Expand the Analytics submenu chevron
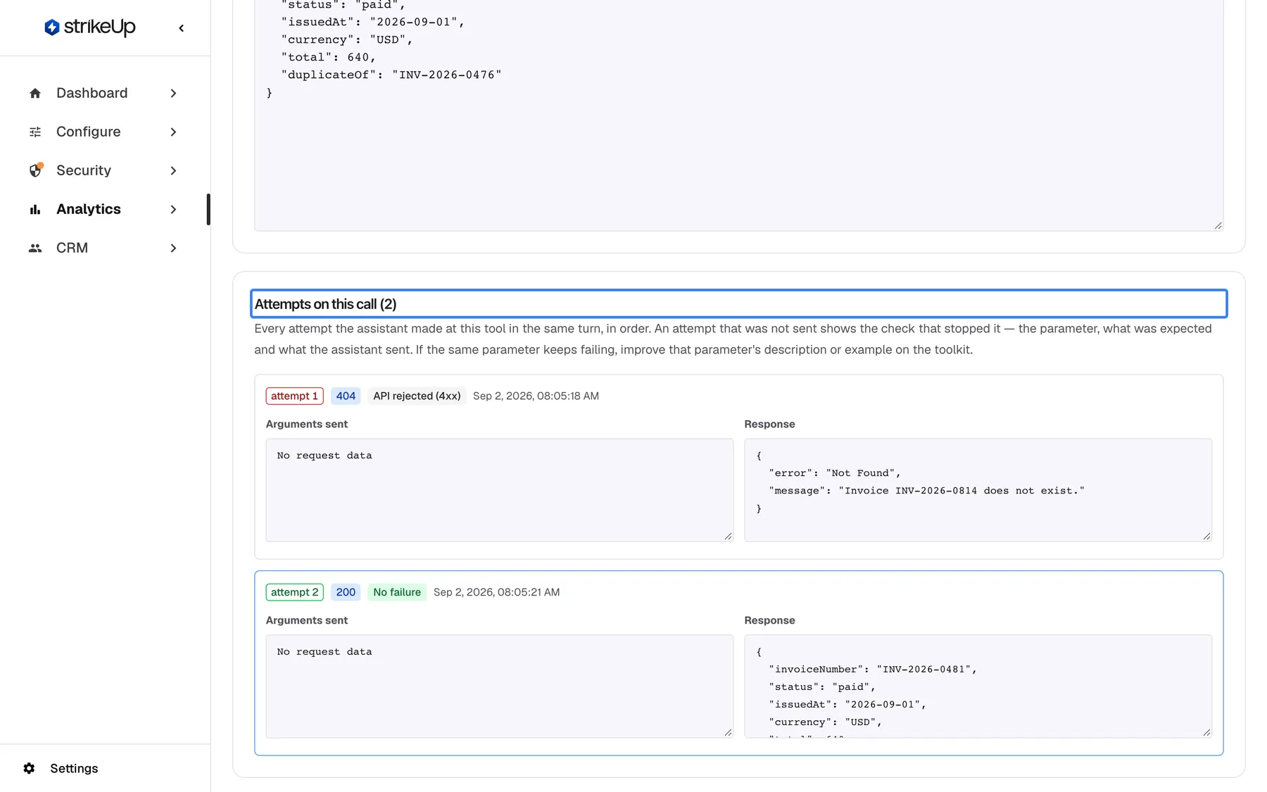The width and height of the screenshot is (1267, 792). click(x=173, y=209)
